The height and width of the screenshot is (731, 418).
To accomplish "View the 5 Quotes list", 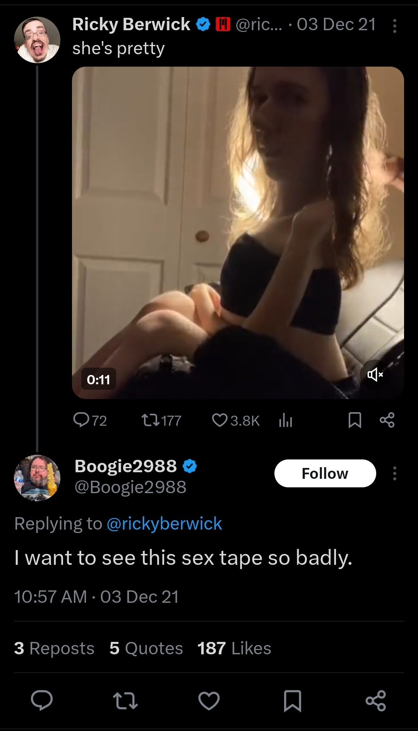I will coord(146,648).
